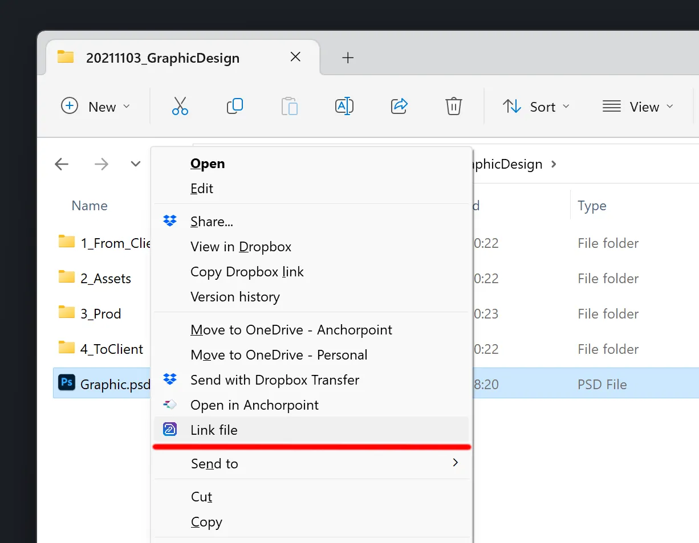
Task: Open the View dropdown
Action: [638, 107]
